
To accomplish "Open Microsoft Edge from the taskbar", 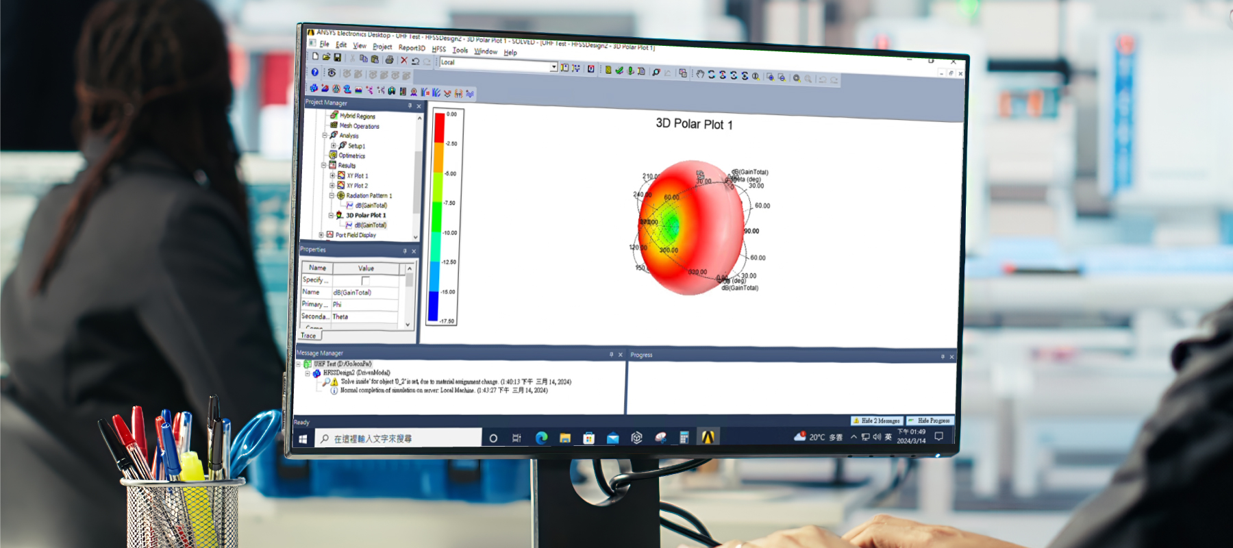I will (541, 438).
